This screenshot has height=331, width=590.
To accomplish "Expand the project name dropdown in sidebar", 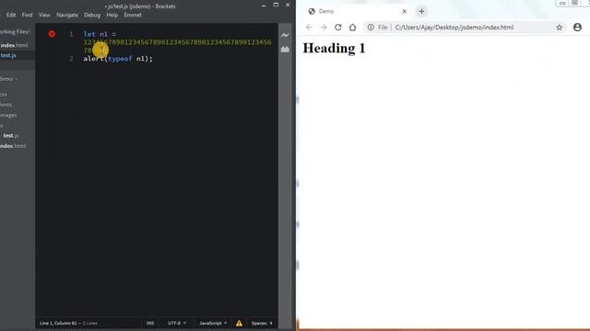I will pos(8,79).
